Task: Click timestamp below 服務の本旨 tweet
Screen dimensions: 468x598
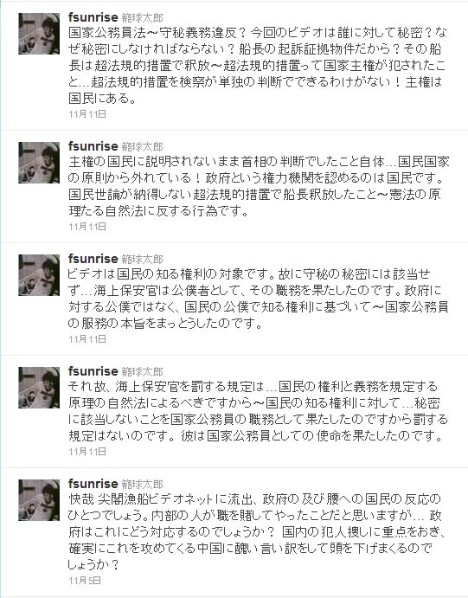Action: coord(87,339)
